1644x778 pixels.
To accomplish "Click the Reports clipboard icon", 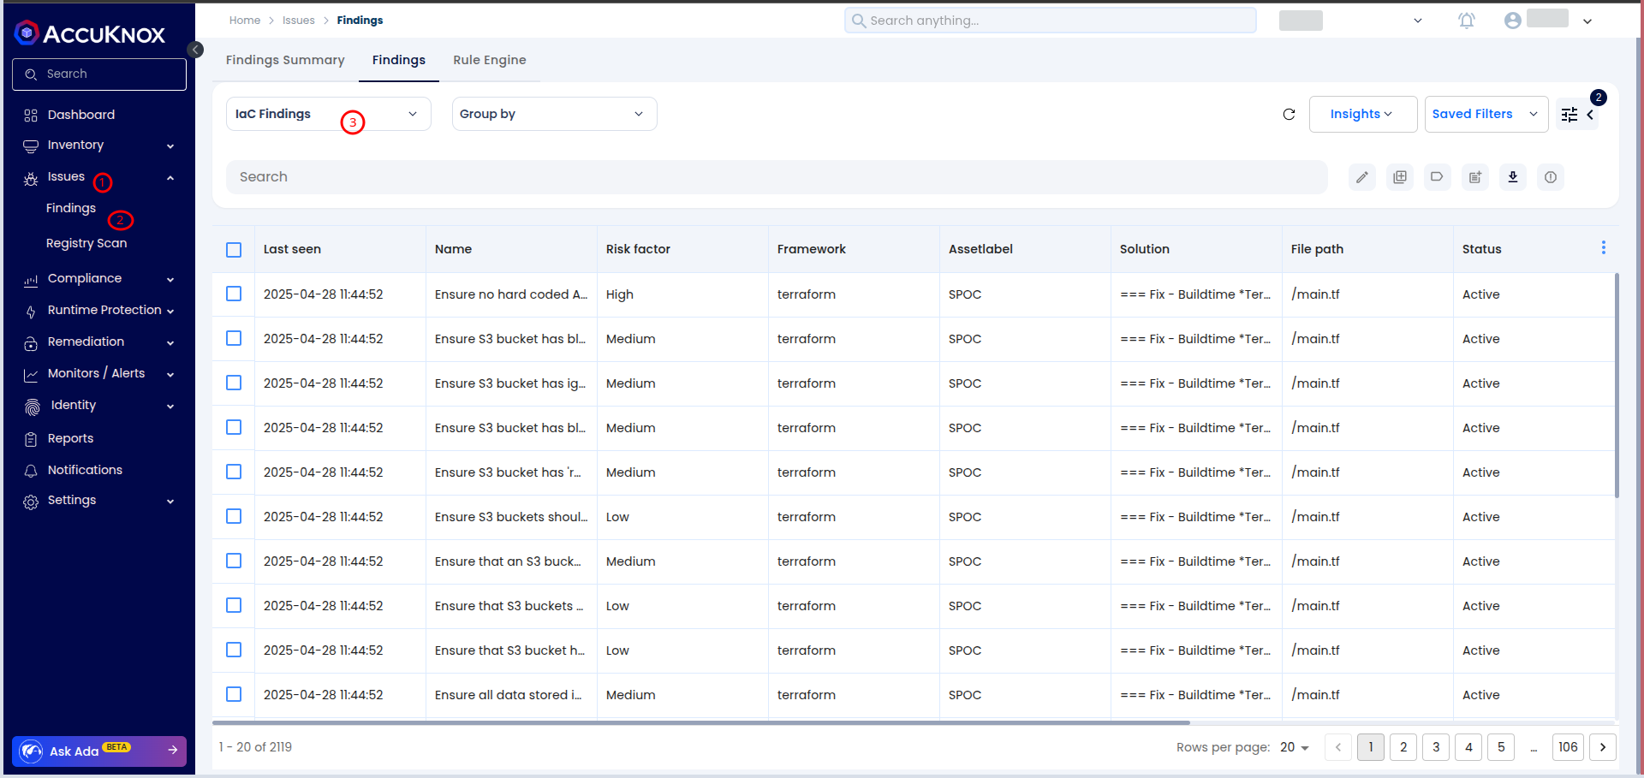I will tap(31, 439).
